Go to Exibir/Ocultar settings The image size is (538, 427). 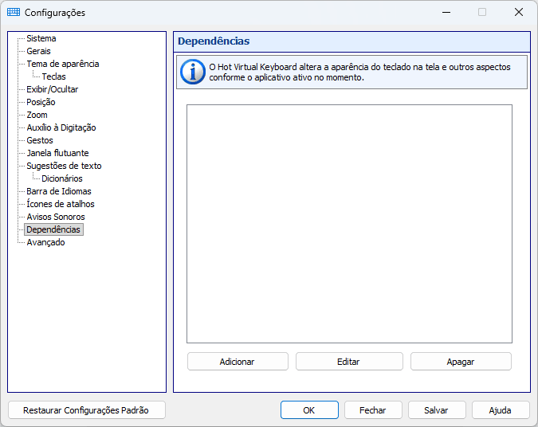[x=52, y=89]
